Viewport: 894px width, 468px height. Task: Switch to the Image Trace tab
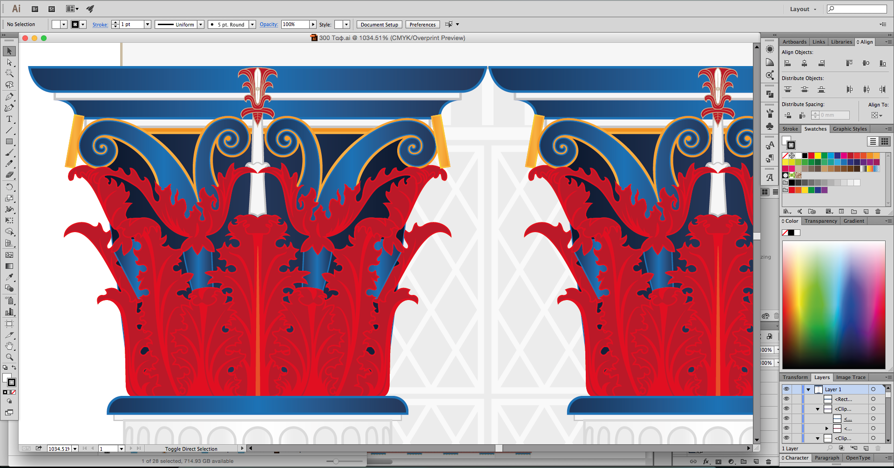851,377
